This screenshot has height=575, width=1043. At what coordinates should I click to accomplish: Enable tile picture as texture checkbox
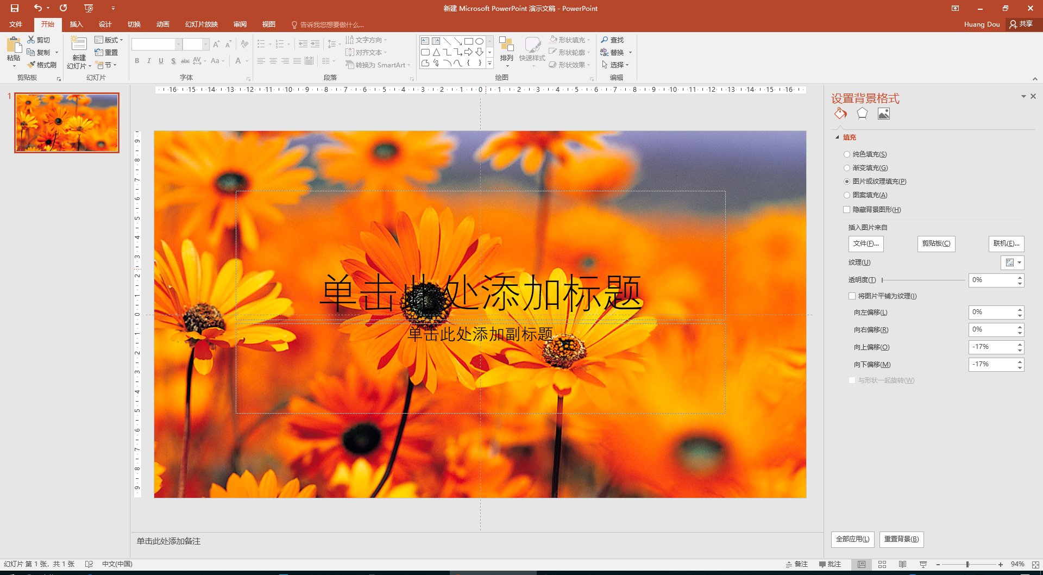click(x=852, y=296)
